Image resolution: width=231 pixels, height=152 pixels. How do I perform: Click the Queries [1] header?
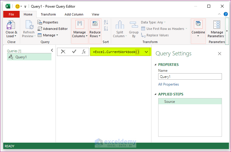click(x=14, y=51)
